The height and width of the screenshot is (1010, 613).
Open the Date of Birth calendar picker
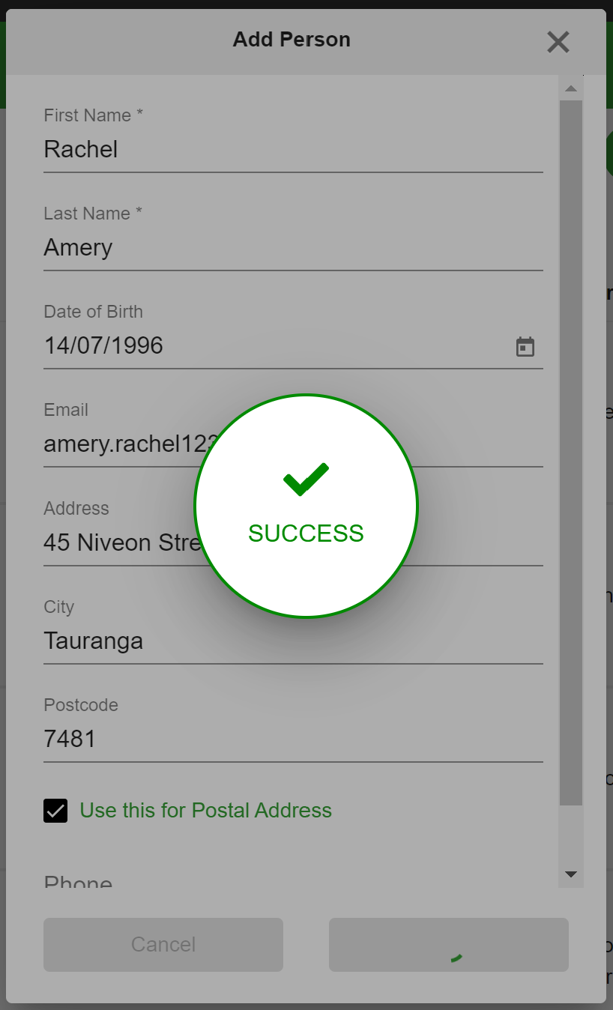(x=525, y=346)
